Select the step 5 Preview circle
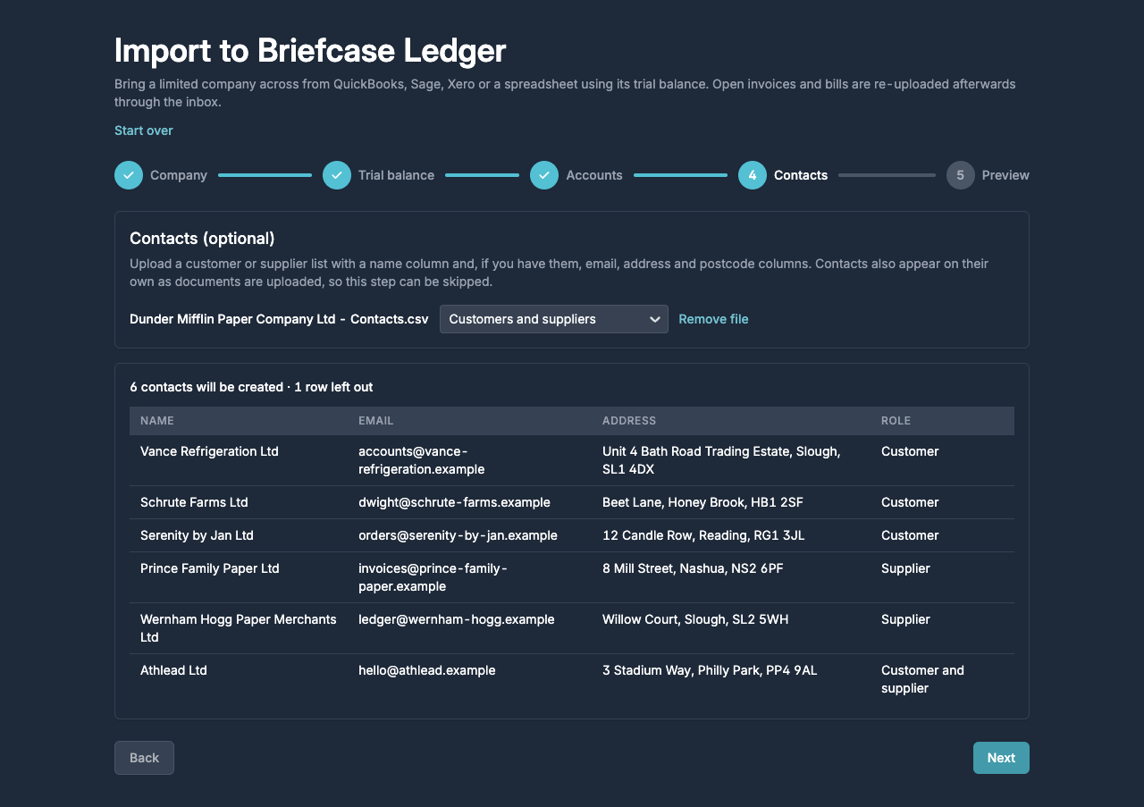Screen dimensions: 1144x807 pos(961,175)
